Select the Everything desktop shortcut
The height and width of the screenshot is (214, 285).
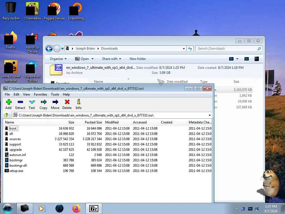(76, 11)
